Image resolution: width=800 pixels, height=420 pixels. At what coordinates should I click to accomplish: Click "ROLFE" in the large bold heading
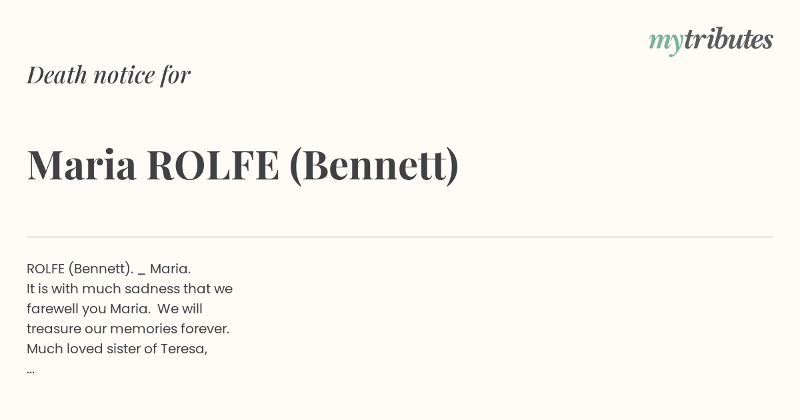(x=213, y=165)
